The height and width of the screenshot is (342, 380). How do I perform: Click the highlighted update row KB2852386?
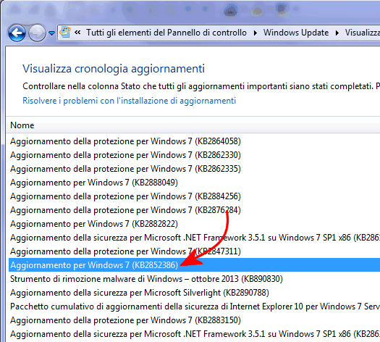[194, 265]
